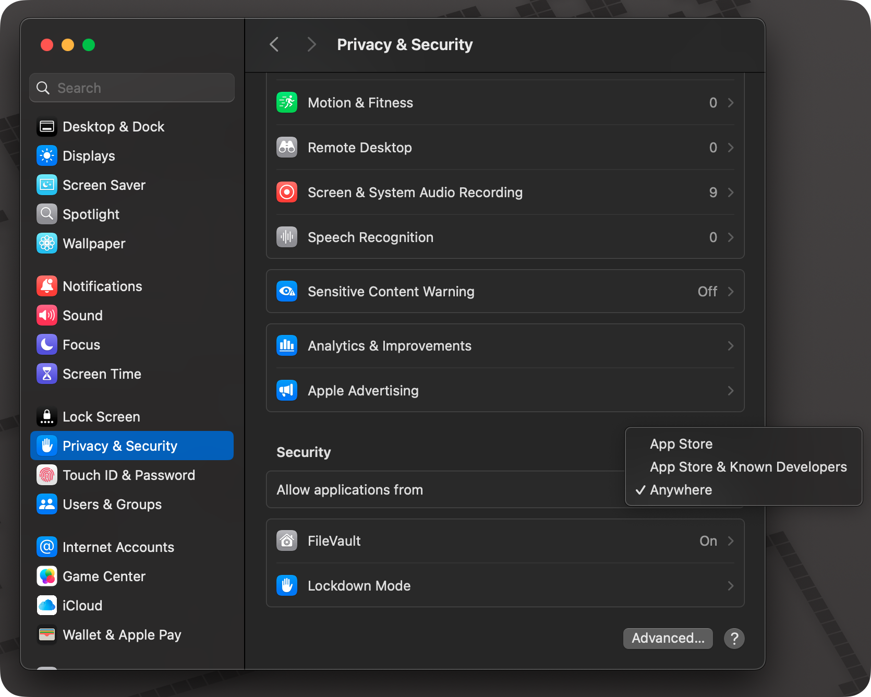871x697 pixels.
Task: Open help with the question mark button
Action: pos(734,638)
